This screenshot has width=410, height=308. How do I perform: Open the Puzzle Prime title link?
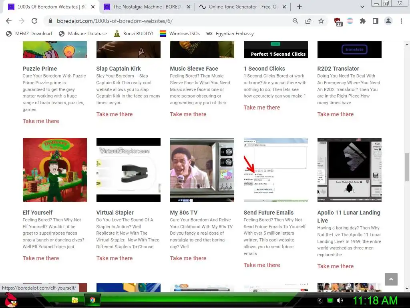40,69
